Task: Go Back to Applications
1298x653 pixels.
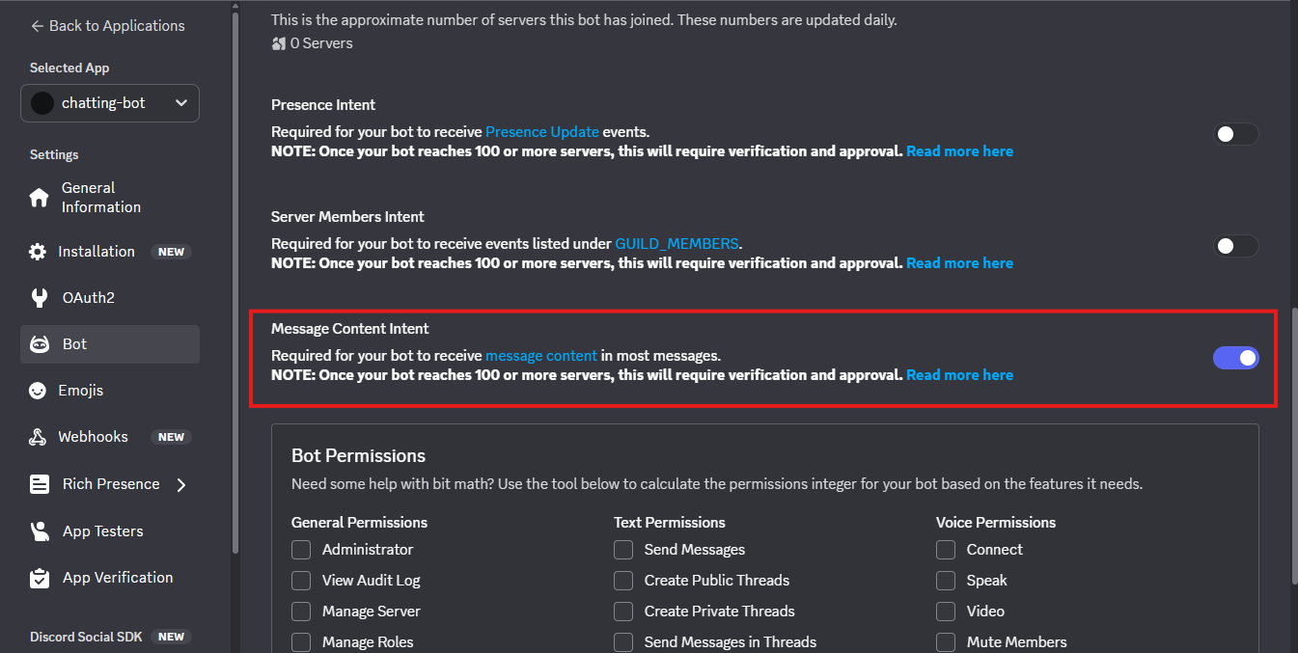Action: click(107, 26)
